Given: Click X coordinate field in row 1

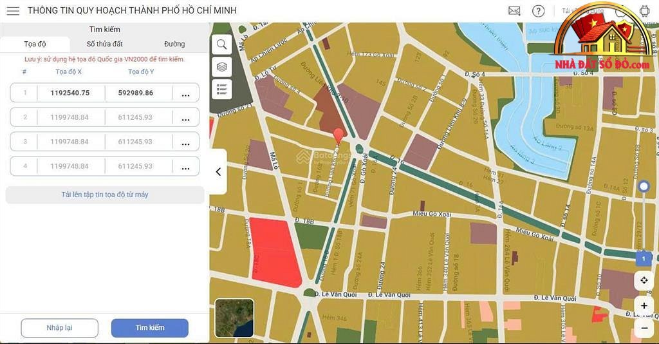Looking at the screenshot, I should [x=70, y=93].
